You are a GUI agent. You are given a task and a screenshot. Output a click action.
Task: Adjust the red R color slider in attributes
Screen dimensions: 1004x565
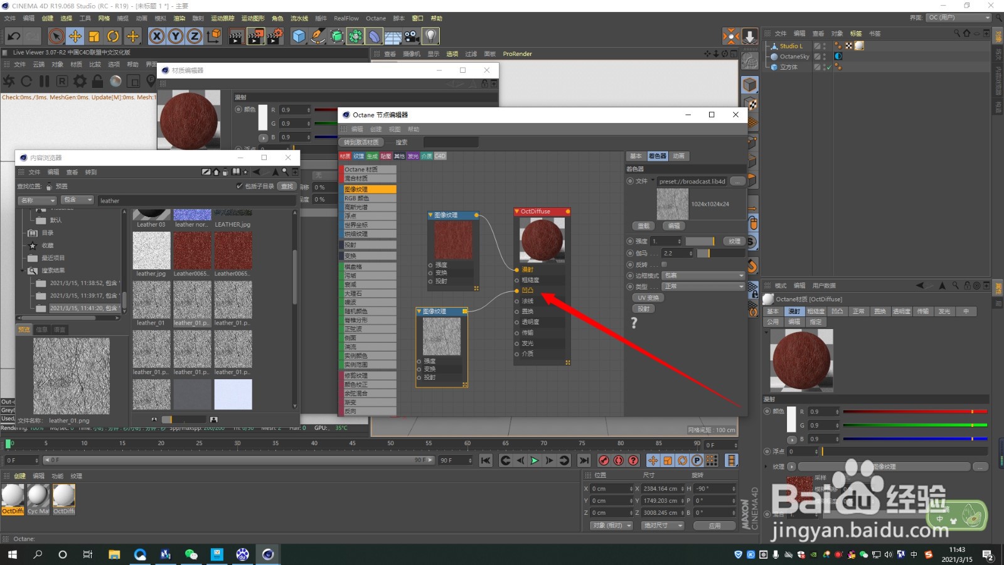point(915,412)
